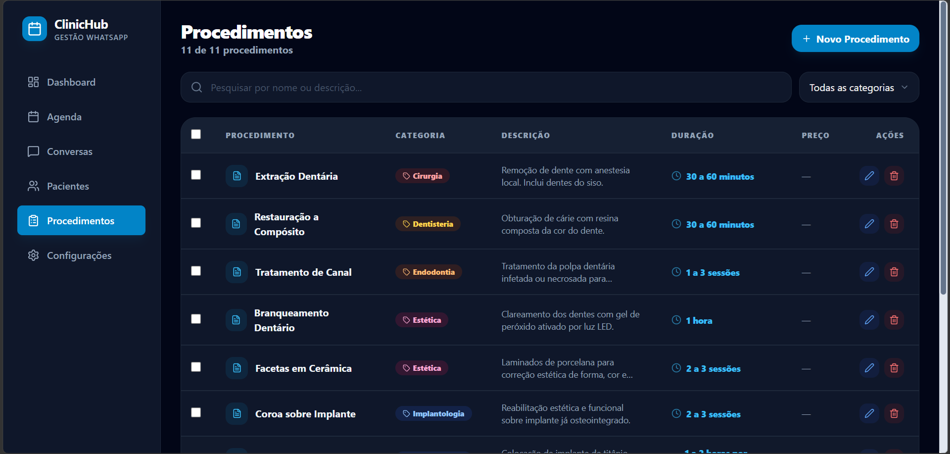Click the PROCEDIMENTO column header

pos(260,135)
